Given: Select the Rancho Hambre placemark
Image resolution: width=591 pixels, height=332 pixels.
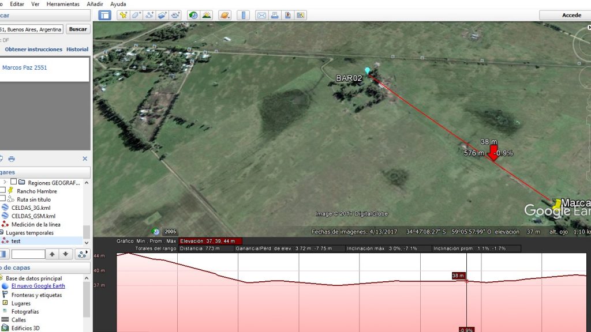Looking at the screenshot, I should pos(36,191).
